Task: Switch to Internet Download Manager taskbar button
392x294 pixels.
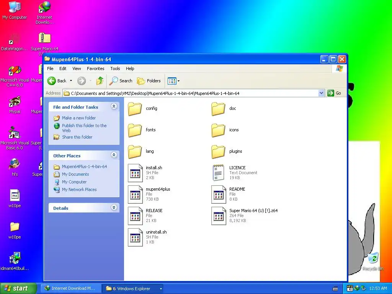Action: pos(70,289)
